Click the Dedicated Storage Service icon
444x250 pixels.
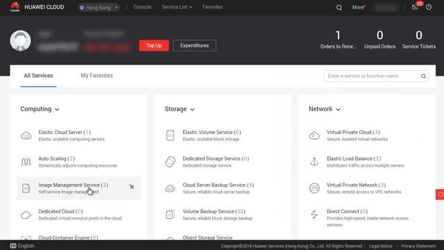170,162
